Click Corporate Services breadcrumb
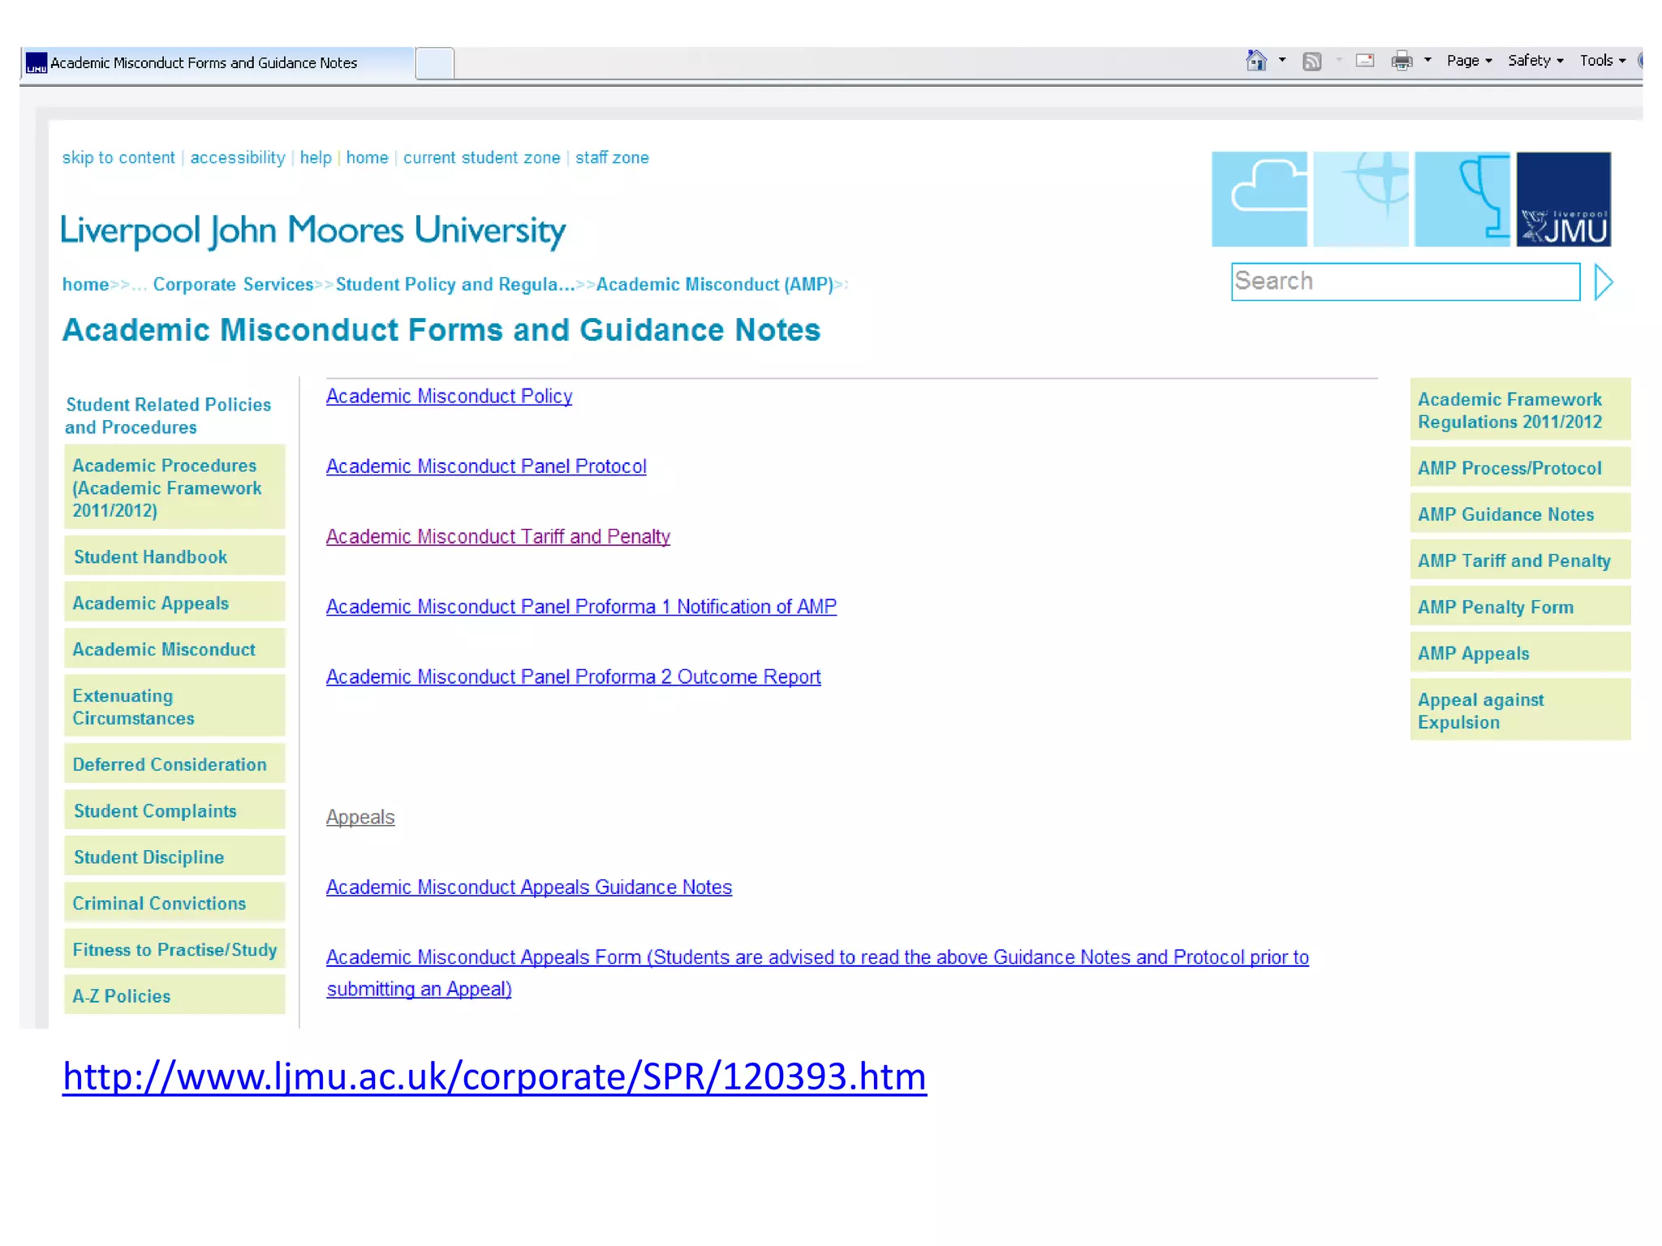This screenshot has height=1246, width=1662. tap(233, 285)
